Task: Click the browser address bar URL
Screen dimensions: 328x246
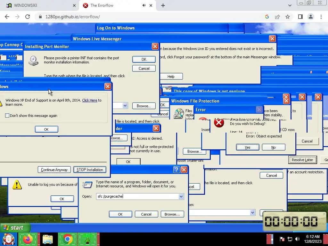Action: click(73, 17)
